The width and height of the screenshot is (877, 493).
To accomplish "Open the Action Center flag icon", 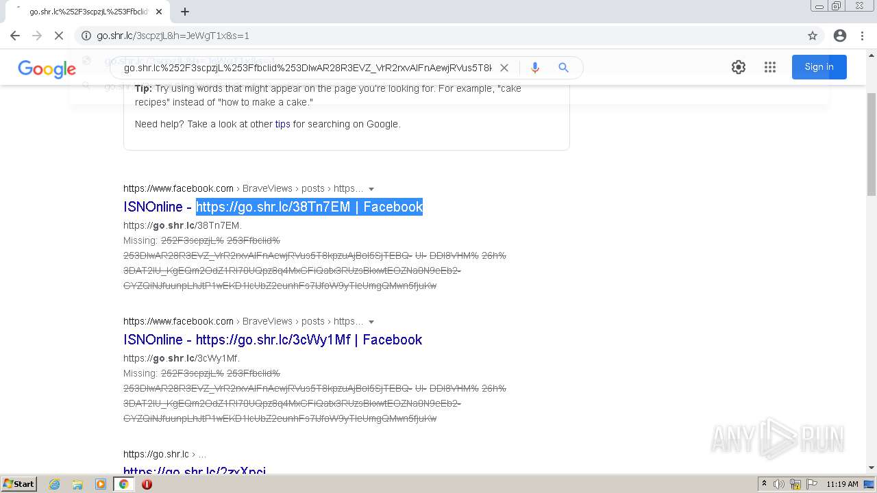I will coord(812,484).
